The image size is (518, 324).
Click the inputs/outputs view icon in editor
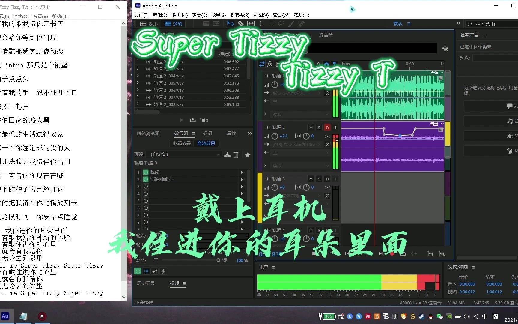click(262, 64)
